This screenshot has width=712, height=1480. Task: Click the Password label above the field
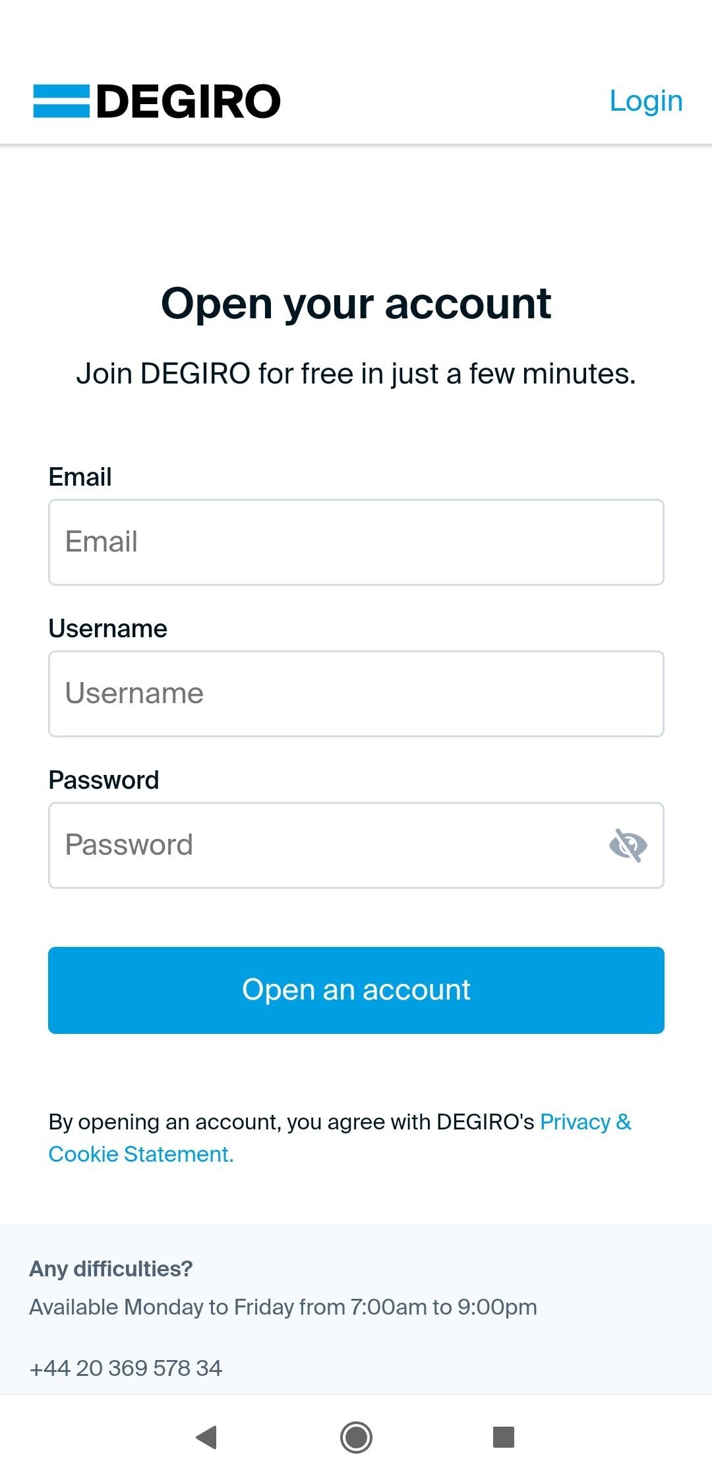(x=104, y=780)
